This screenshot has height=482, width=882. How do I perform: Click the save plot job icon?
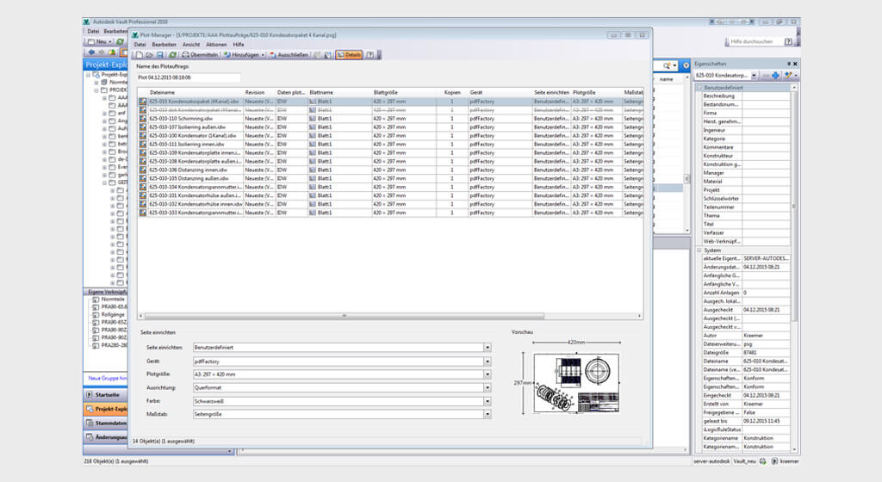coord(160,54)
